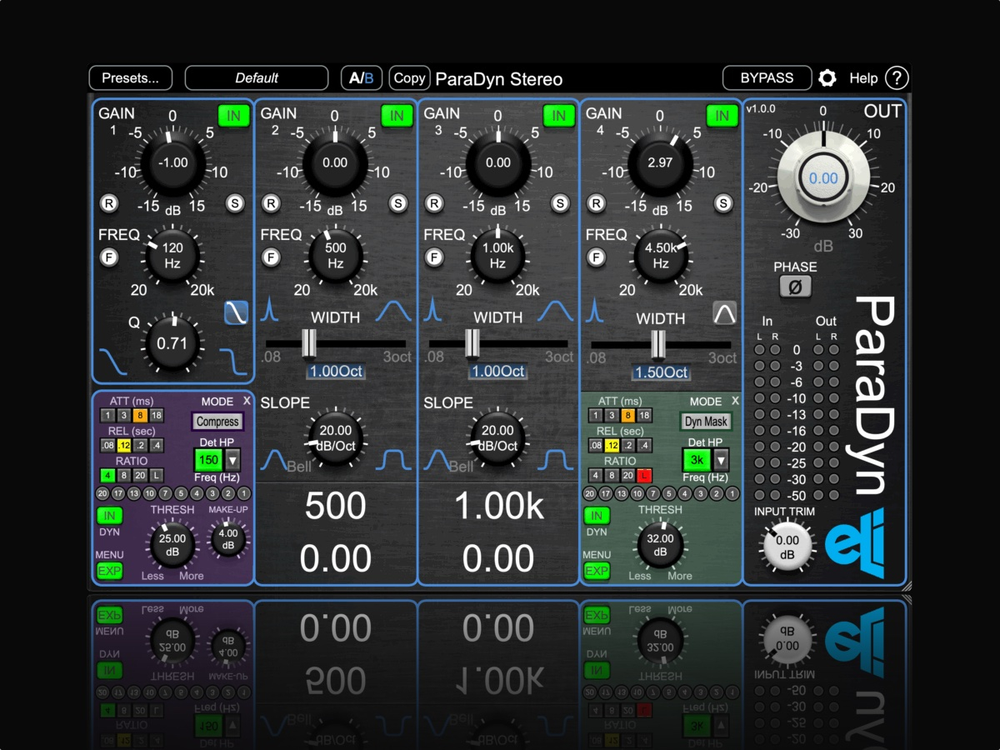Click band 3 WIDTH slider handle
1000x750 pixels.
[x=472, y=343]
